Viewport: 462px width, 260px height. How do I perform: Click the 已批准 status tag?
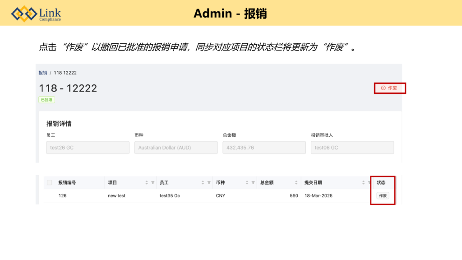pyautogui.click(x=47, y=100)
